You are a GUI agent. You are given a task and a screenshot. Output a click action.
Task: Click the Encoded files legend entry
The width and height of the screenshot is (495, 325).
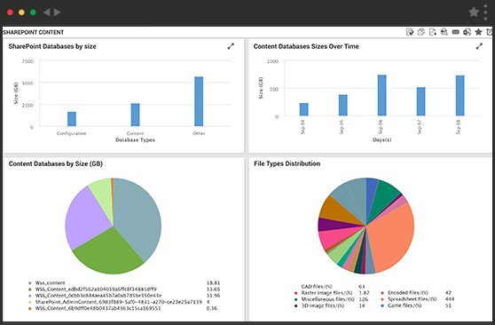click(x=408, y=293)
